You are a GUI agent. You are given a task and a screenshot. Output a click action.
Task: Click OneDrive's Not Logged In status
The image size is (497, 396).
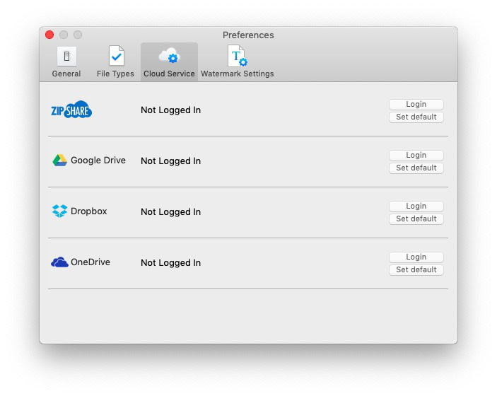pyautogui.click(x=171, y=263)
